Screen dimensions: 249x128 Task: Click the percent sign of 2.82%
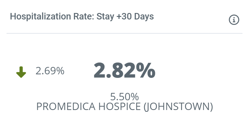point(145,70)
